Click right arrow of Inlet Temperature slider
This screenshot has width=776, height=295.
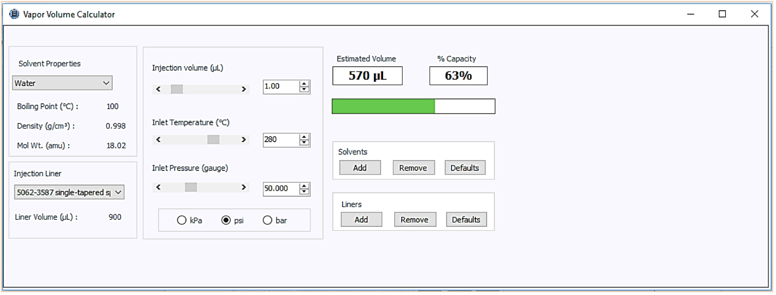244,140
